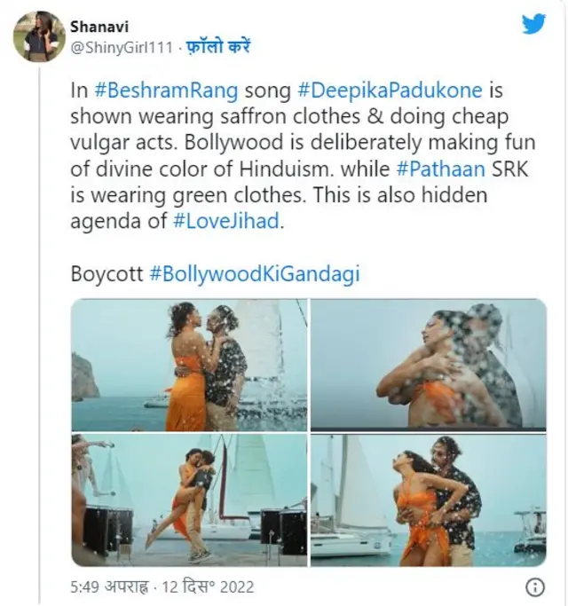
Task: Open the top-right tweet image
Action: pyautogui.click(x=429, y=365)
